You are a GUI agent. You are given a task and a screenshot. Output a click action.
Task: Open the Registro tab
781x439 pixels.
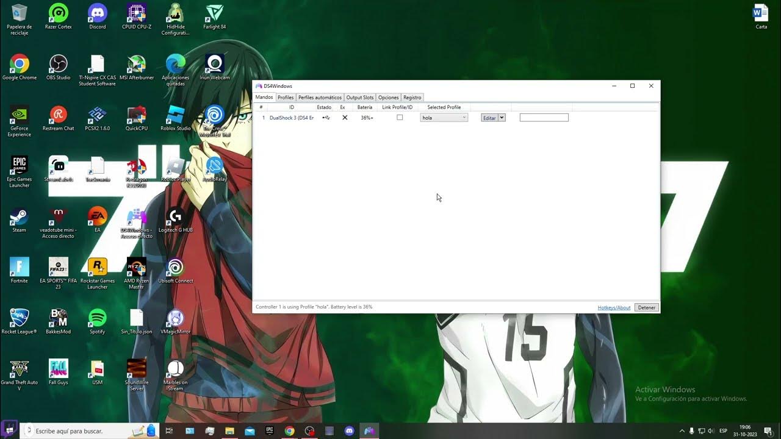[x=412, y=98]
